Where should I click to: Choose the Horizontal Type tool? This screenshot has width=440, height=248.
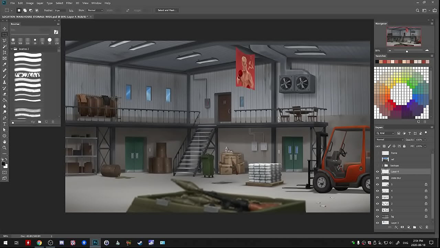[x=4, y=124]
